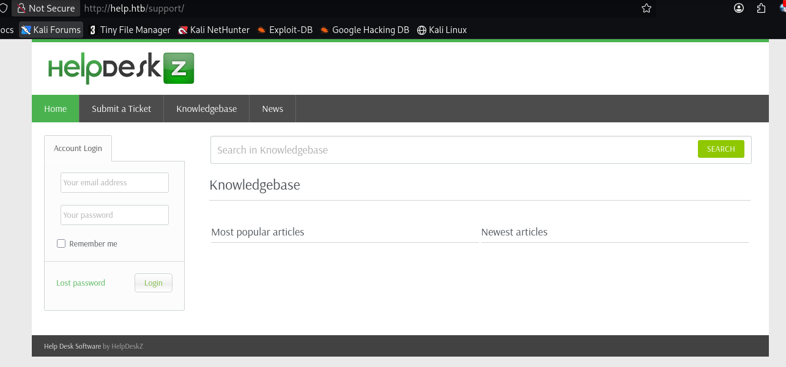This screenshot has height=367, width=786.
Task: Click the Knowledgebase page heading
Action: pyautogui.click(x=255, y=185)
